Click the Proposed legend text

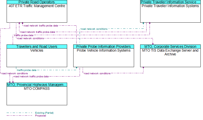[40, 116]
